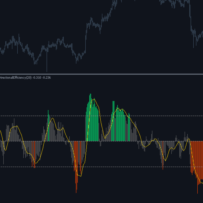Screen dimensions: 203x203
Task: Select the deepest orange bar near chart center
Action: click(76, 167)
